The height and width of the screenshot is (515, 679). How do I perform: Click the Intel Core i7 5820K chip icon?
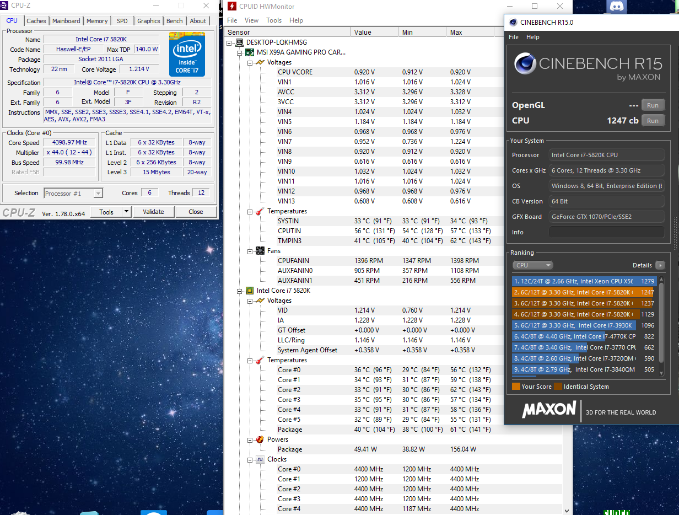coord(249,291)
